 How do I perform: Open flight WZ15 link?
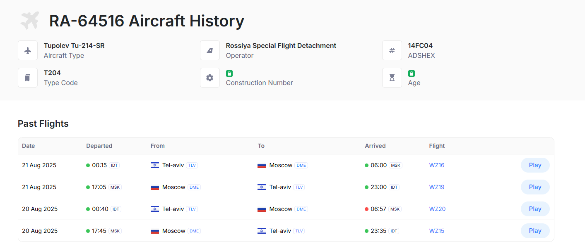tap(437, 231)
